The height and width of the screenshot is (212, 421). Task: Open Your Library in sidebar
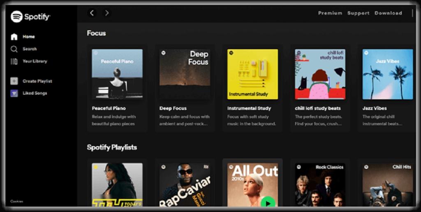[35, 61]
